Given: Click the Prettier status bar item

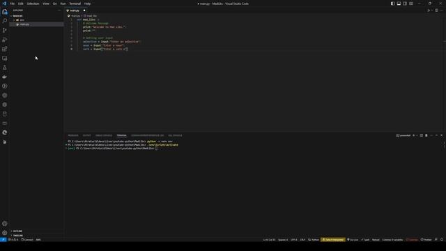Looking at the screenshot, I should pyautogui.click(x=426, y=240).
